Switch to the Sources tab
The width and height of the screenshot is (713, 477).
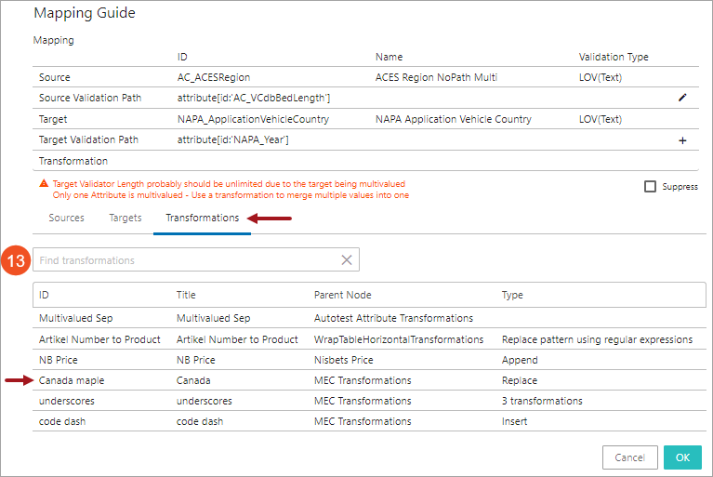(66, 218)
